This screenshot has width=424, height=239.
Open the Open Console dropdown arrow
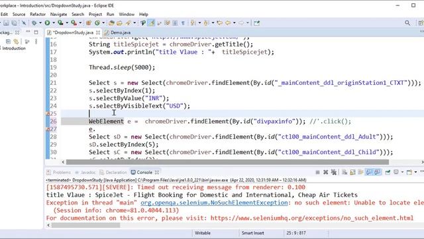[x=415, y=172]
